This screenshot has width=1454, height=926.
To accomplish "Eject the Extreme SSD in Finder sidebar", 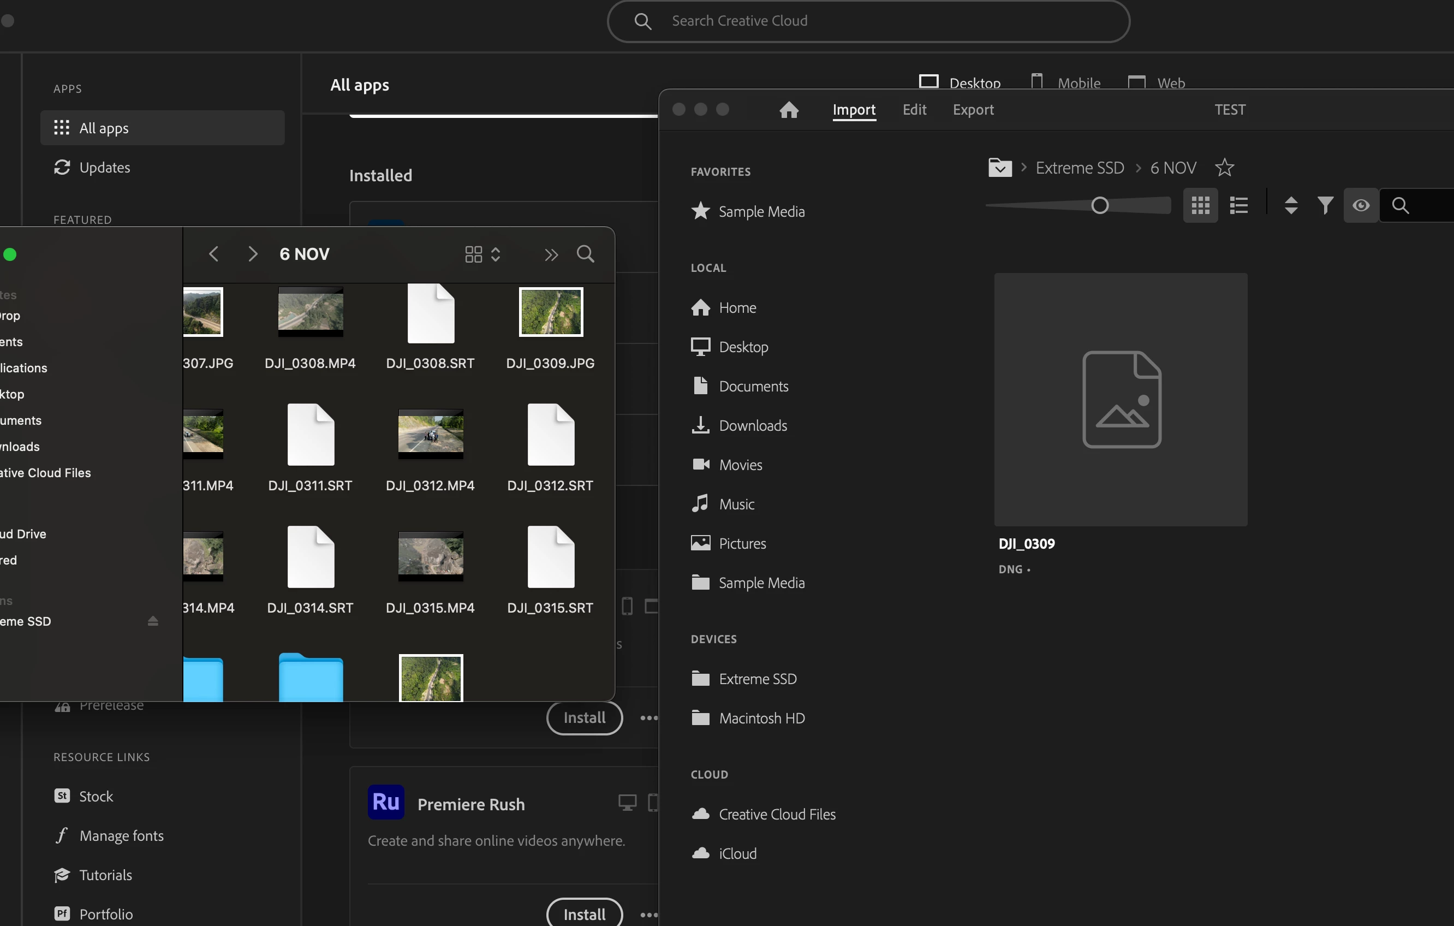I will (153, 621).
